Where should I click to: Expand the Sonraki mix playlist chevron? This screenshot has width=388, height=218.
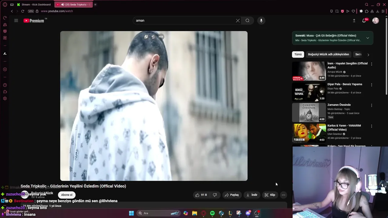pos(368,38)
